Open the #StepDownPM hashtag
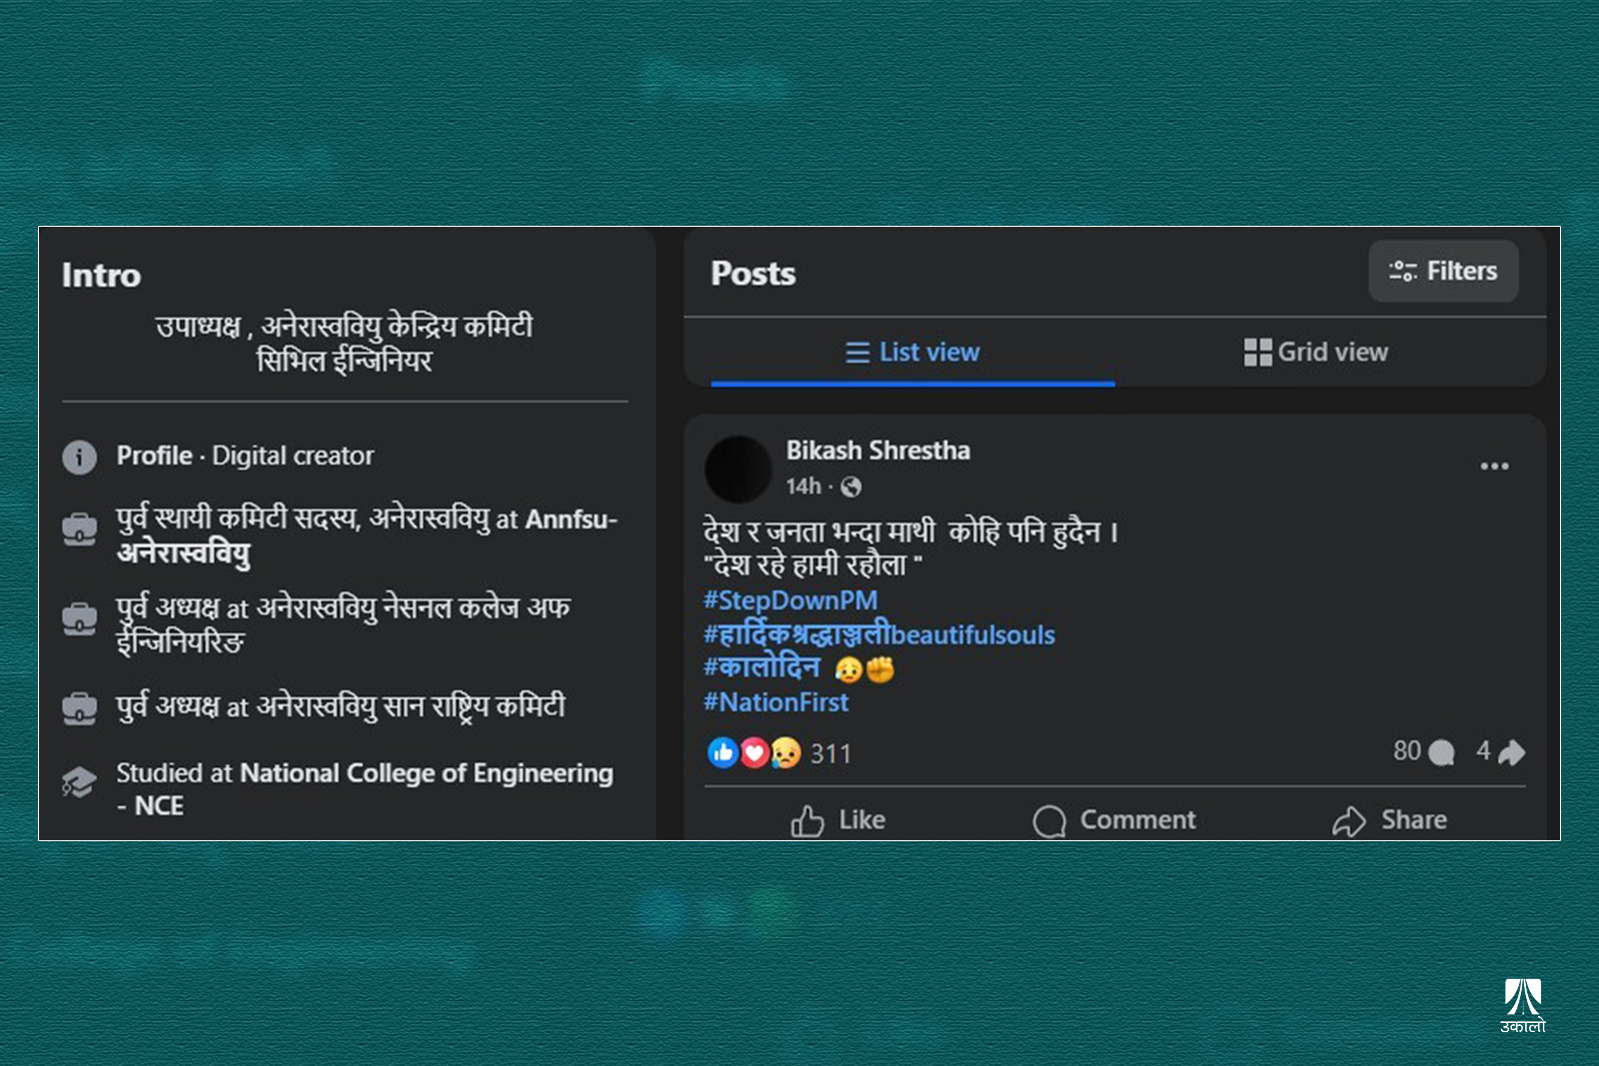The height and width of the screenshot is (1066, 1599). point(791,600)
